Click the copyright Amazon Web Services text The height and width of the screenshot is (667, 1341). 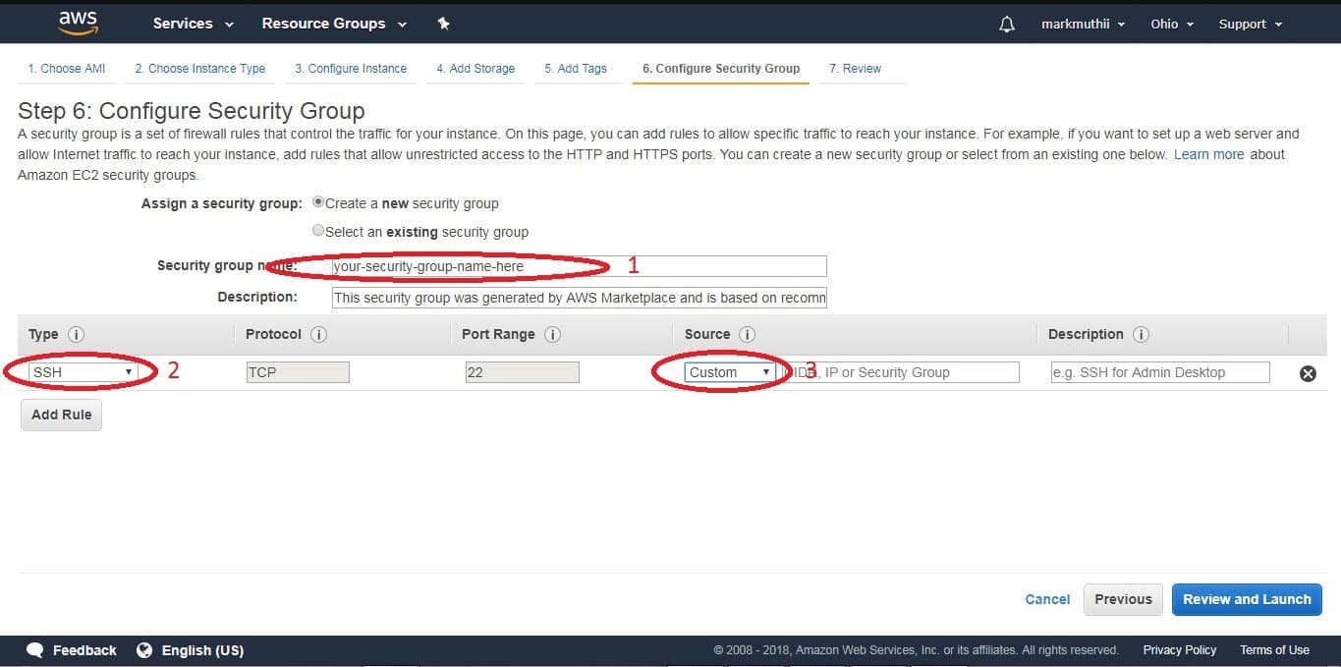916,650
